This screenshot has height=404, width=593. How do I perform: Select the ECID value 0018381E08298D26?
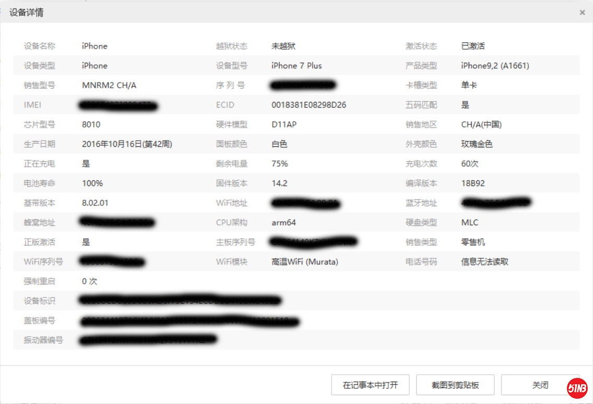pyautogui.click(x=309, y=105)
